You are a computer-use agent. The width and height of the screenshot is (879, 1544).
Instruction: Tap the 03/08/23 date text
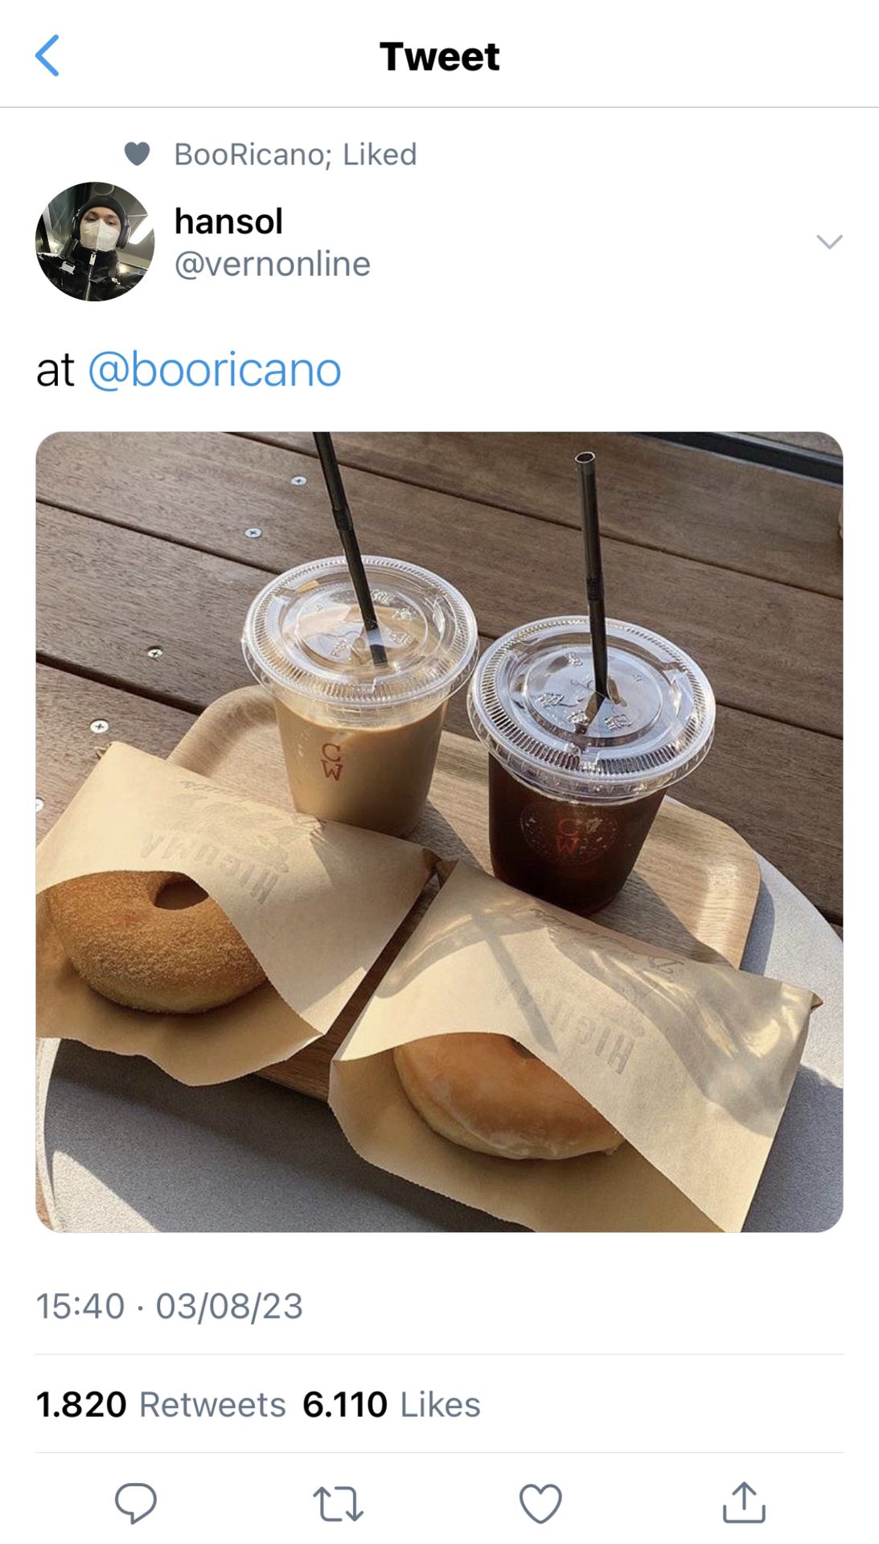(x=229, y=1306)
